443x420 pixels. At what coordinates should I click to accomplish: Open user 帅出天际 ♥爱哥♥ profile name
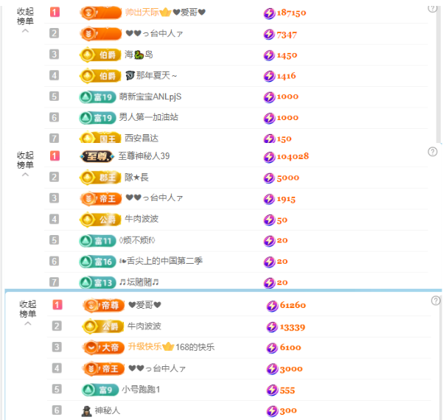[x=165, y=13]
